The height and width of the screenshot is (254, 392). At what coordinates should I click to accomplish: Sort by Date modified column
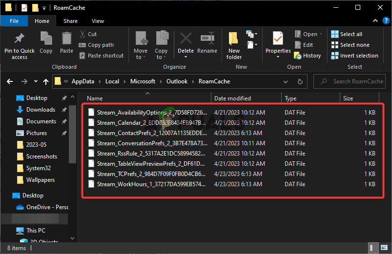coord(246,98)
